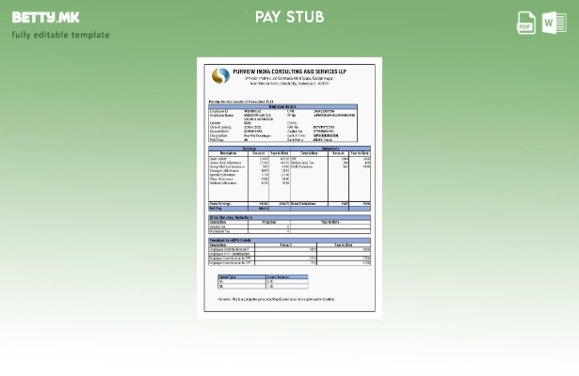
Task: Click the Gross Deductions label
Action: click(303, 203)
